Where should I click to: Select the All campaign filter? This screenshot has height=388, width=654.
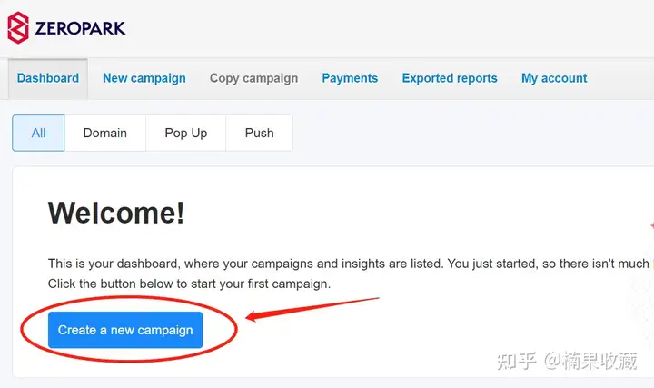click(38, 133)
